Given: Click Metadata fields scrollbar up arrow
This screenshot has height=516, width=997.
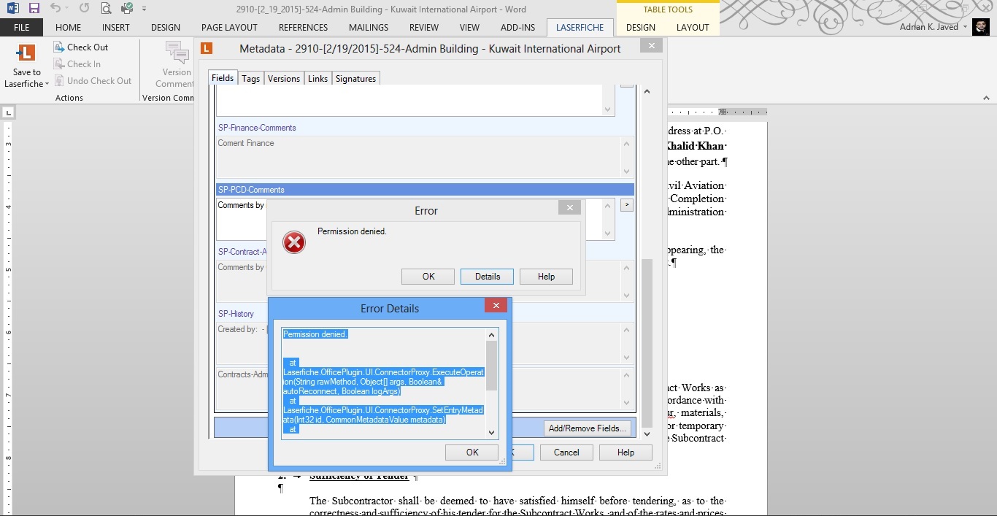Looking at the screenshot, I should tap(647, 92).
